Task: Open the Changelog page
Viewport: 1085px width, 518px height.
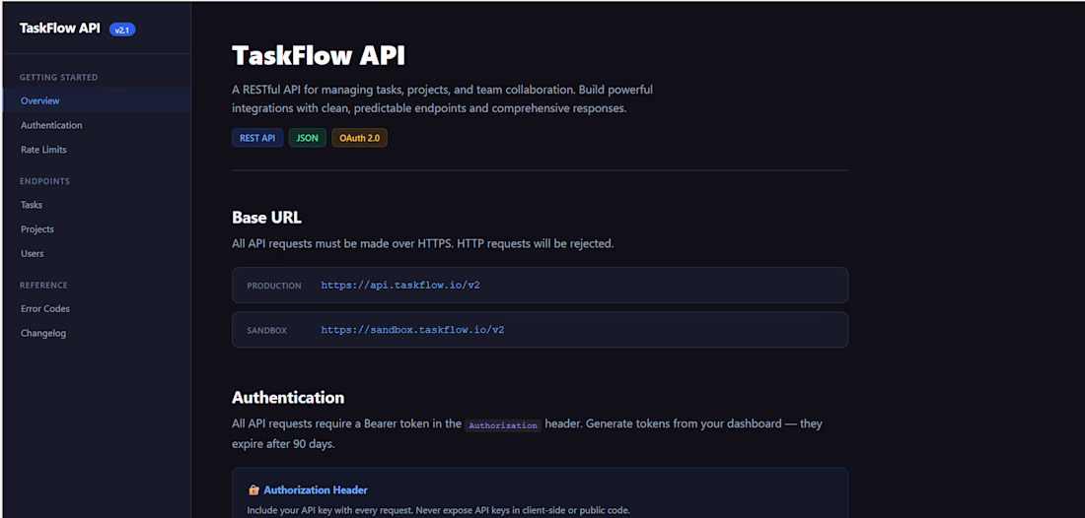Action: click(x=43, y=334)
